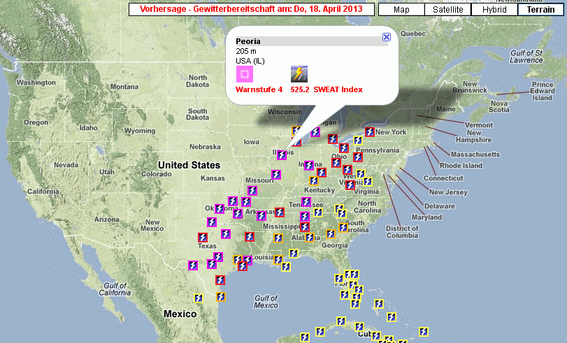The image size is (567, 343).
Task: Click the westernmost purple storm marker in Texas
Action: click(193, 265)
